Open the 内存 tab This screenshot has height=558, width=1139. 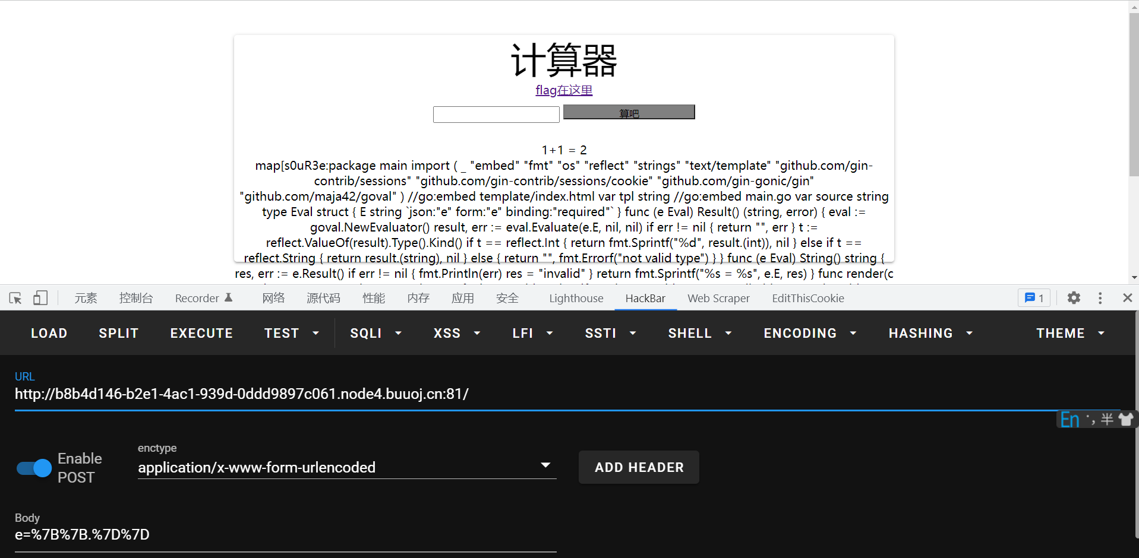pos(418,298)
